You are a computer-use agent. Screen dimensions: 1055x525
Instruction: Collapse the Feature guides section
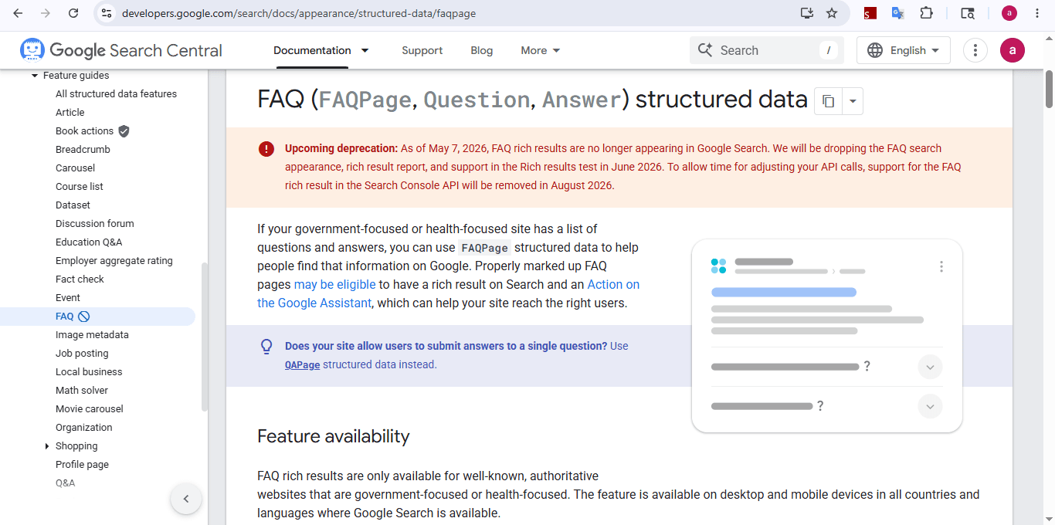click(x=35, y=76)
